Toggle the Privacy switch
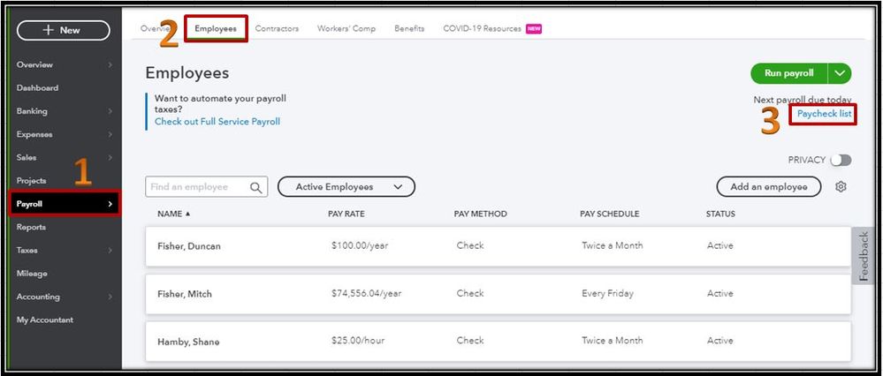This screenshot has height=376, width=883. point(840,160)
